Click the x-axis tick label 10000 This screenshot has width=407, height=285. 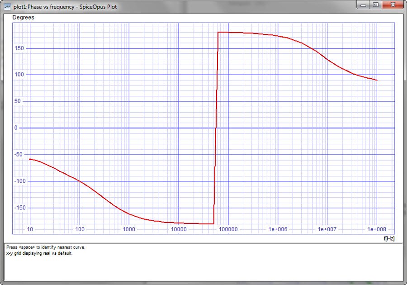click(x=179, y=229)
